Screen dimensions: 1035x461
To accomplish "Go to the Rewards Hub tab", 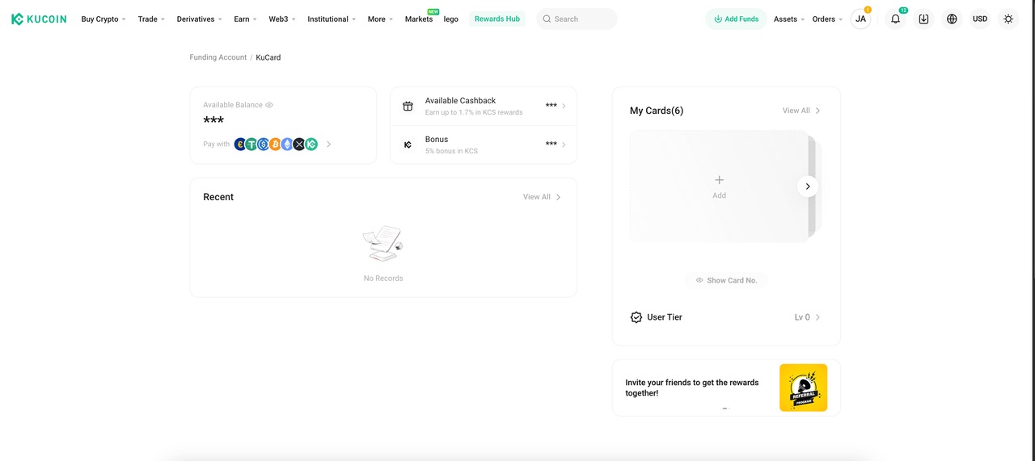I will (496, 19).
